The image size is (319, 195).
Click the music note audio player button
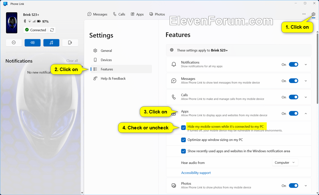[51, 43]
